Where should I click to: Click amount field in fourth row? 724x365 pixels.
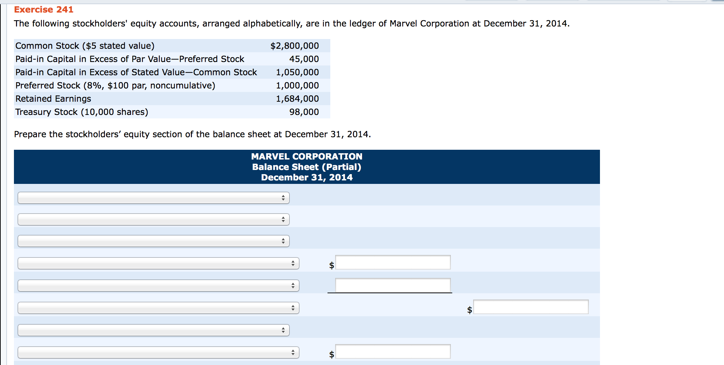393,262
